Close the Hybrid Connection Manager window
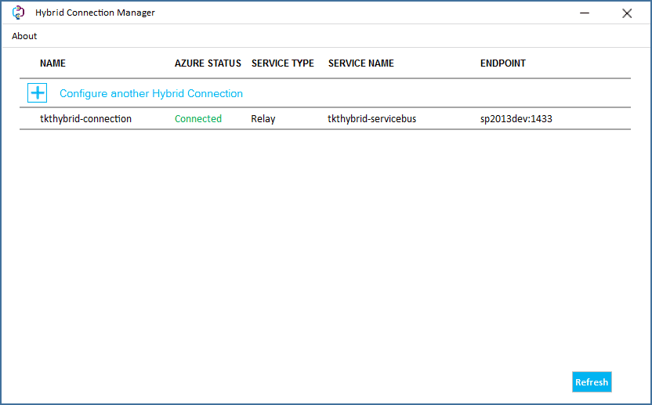 point(627,13)
